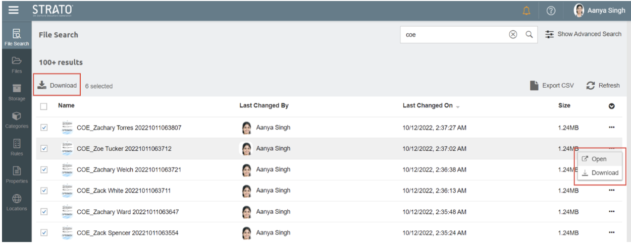Sort by Last Changed On column arrow
Image resolution: width=631 pixels, height=243 pixels.
[458, 106]
